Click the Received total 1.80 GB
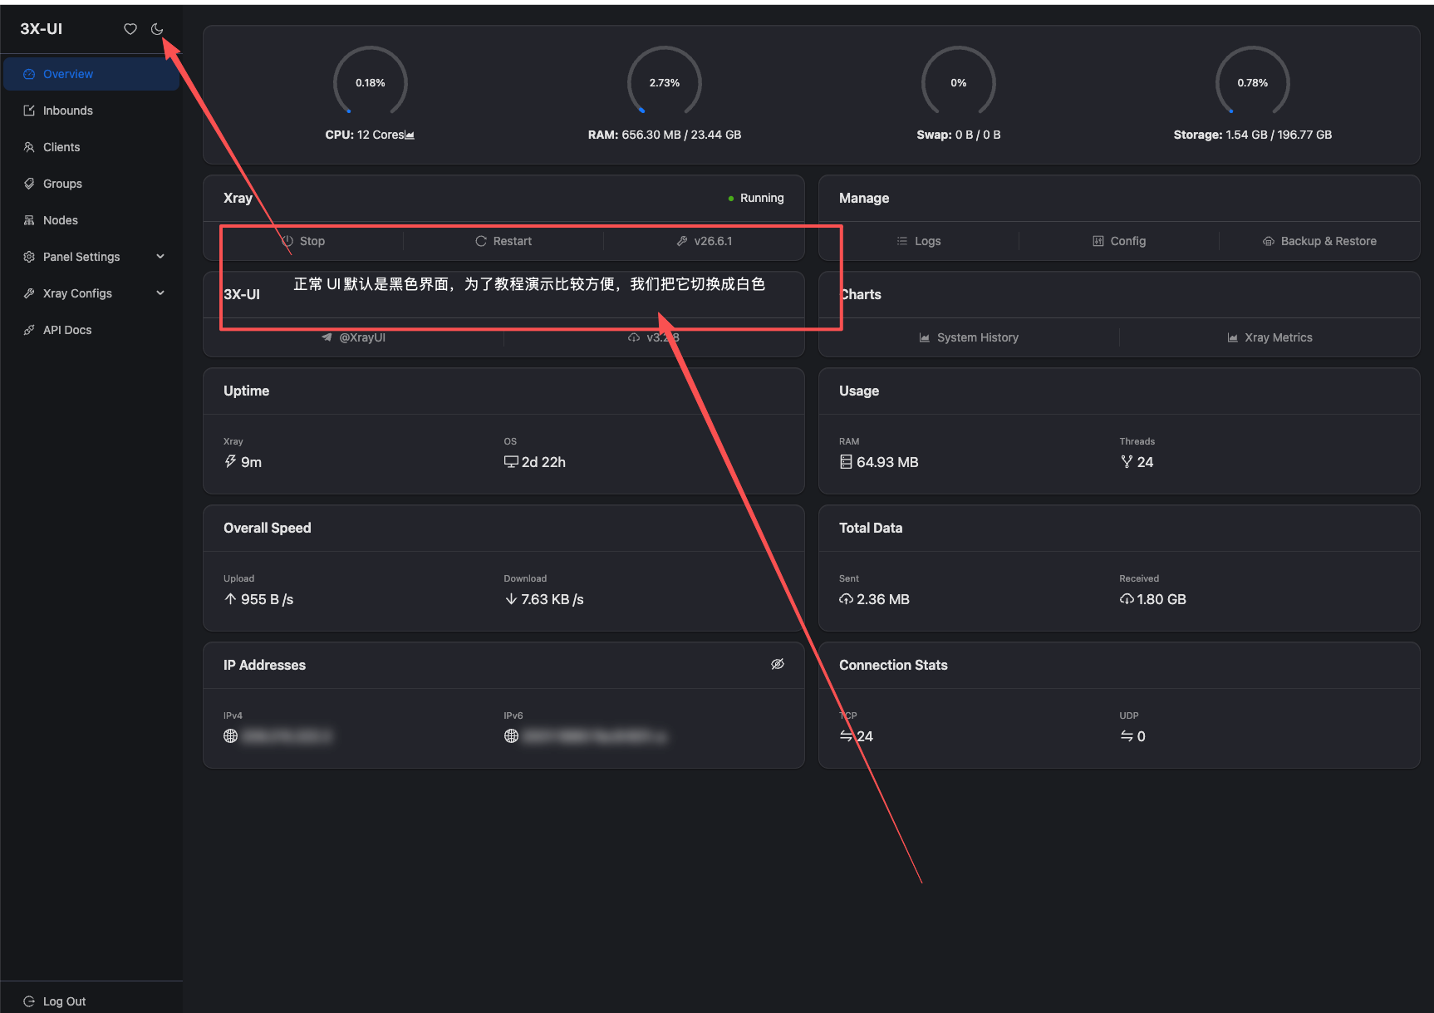 click(1161, 599)
